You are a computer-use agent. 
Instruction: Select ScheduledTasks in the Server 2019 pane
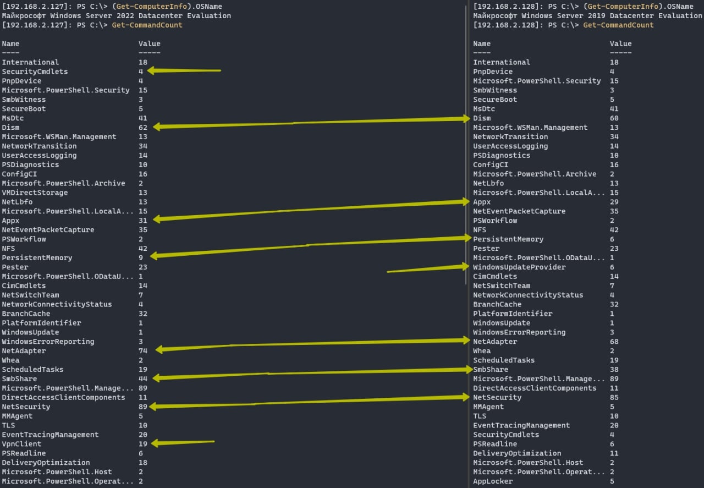coord(504,360)
